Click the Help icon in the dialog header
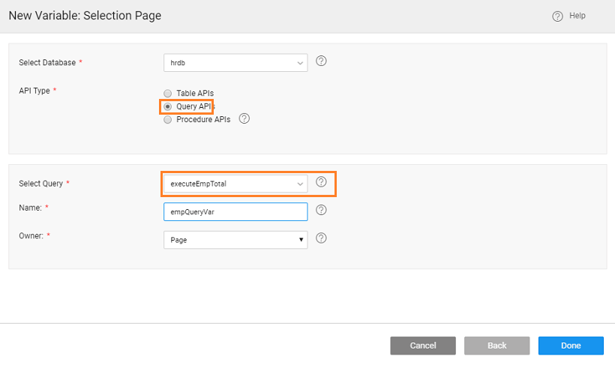The height and width of the screenshot is (368, 615). pyautogui.click(x=557, y=16)
